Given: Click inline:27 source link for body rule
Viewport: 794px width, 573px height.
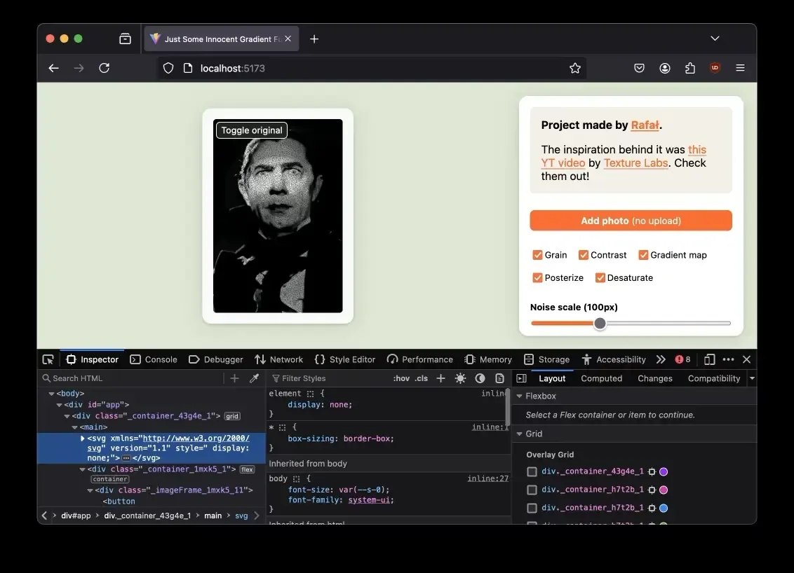Looking at the screenshot, I should click(x=487, y=478).
